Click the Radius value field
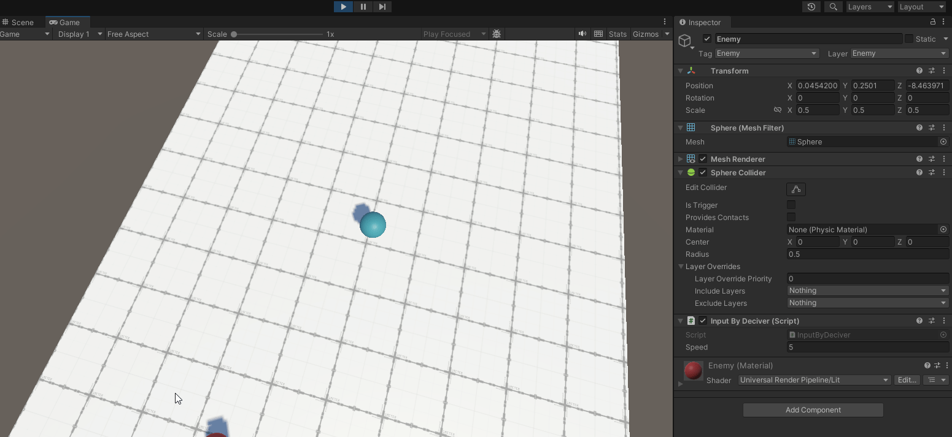Screen dimensions: 952x437 868,254
